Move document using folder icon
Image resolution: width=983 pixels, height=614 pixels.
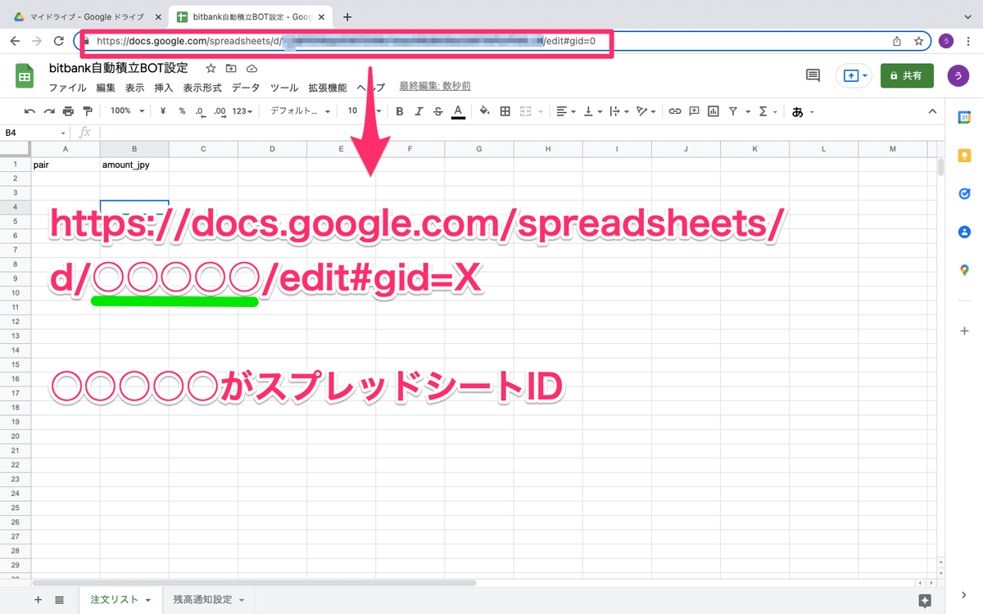click(x=231, y=69)
